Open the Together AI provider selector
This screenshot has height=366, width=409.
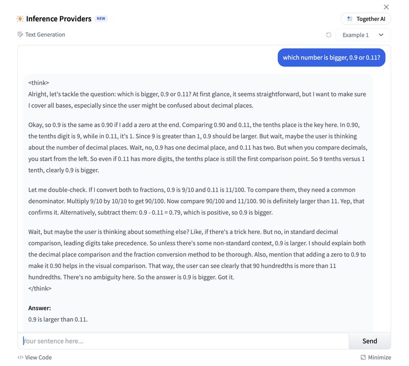pyautogui.click(x=366, y=19)
